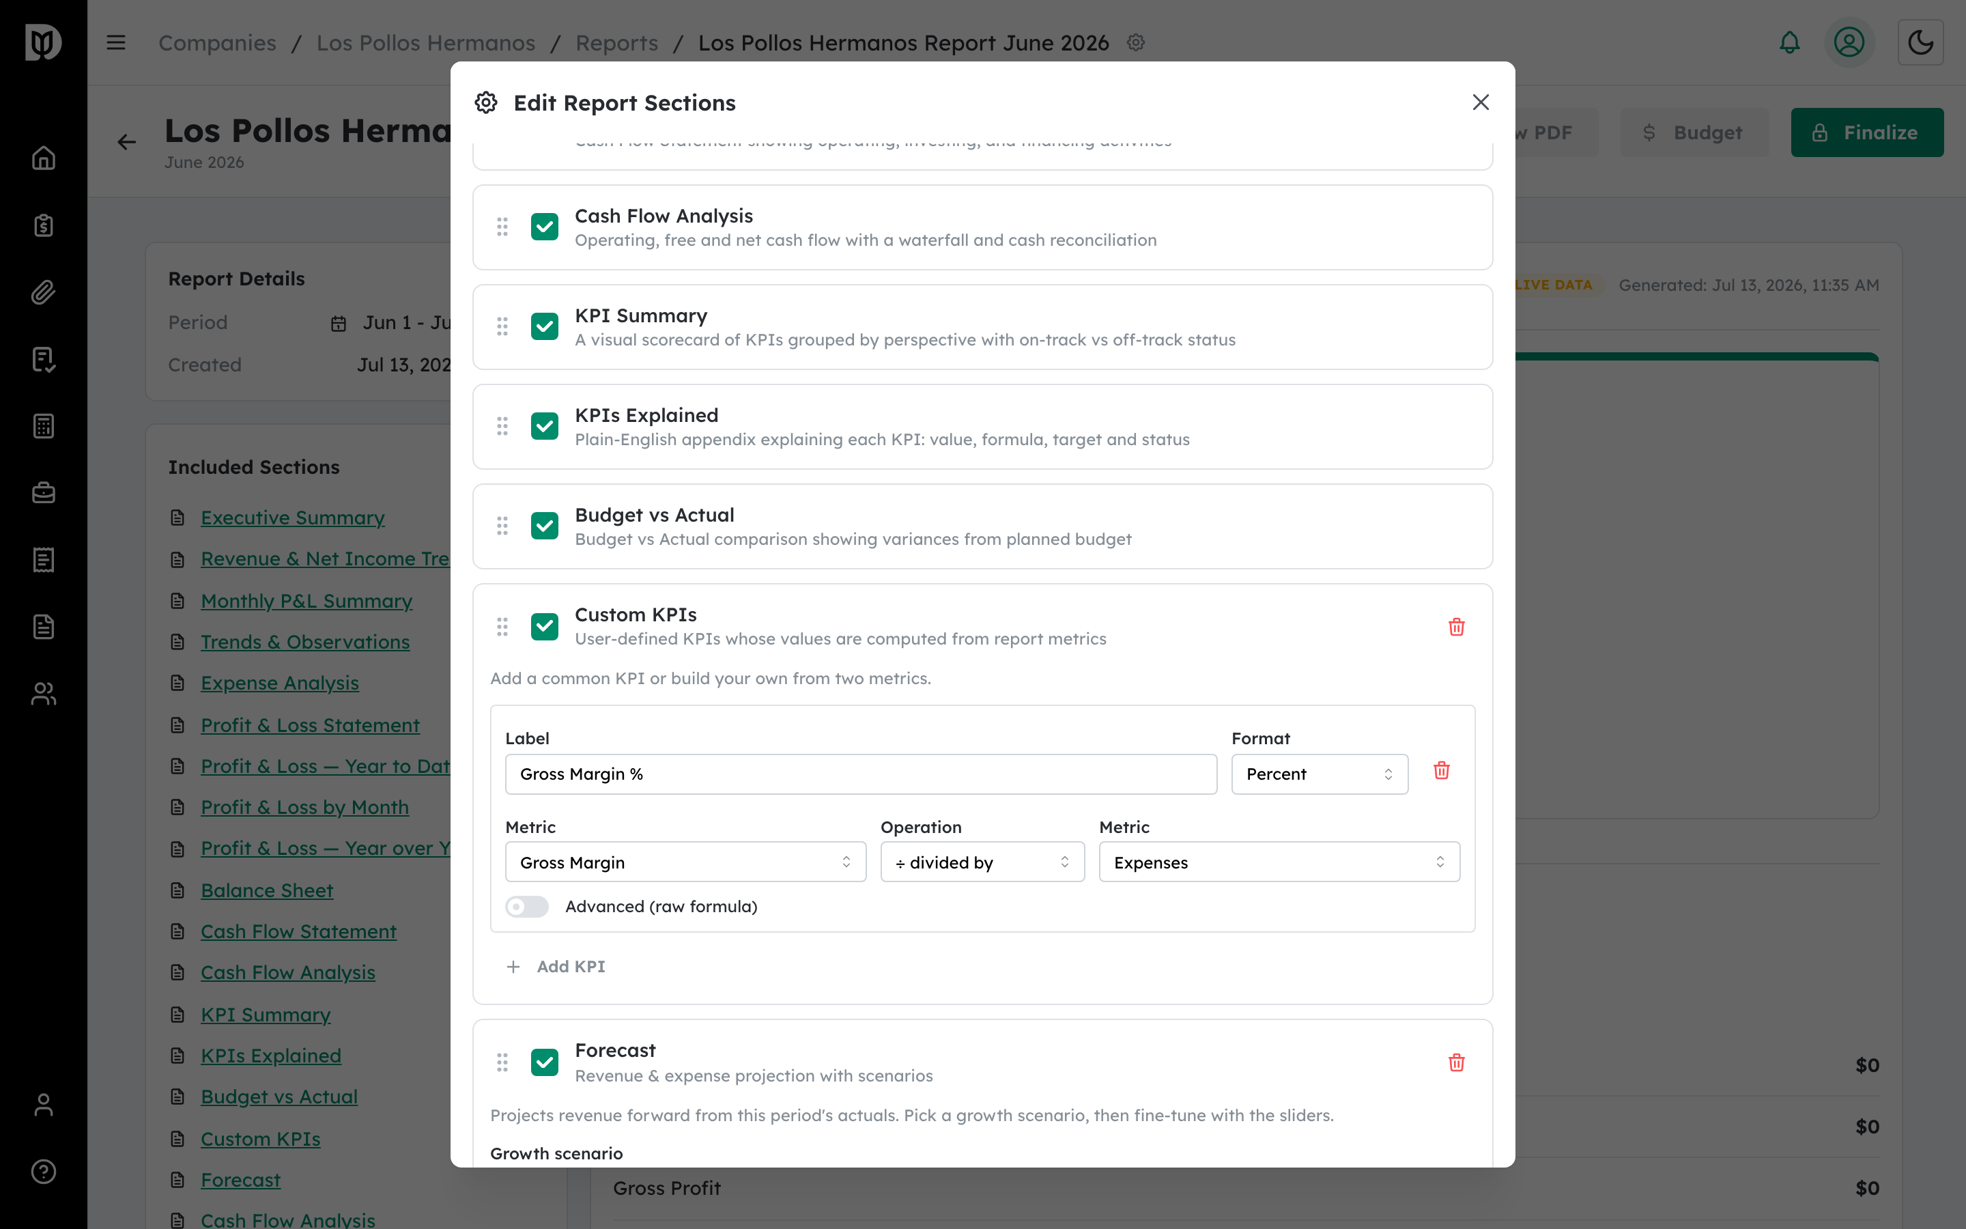Grab the Custom KPIs drag handle
The width and height of the screenshot is (1966, 1229).
502,627
